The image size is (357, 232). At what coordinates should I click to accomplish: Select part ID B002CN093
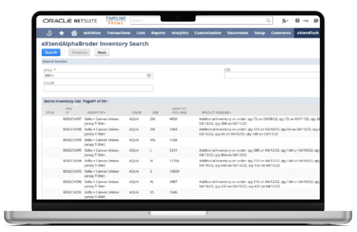(x=72, y=171)
